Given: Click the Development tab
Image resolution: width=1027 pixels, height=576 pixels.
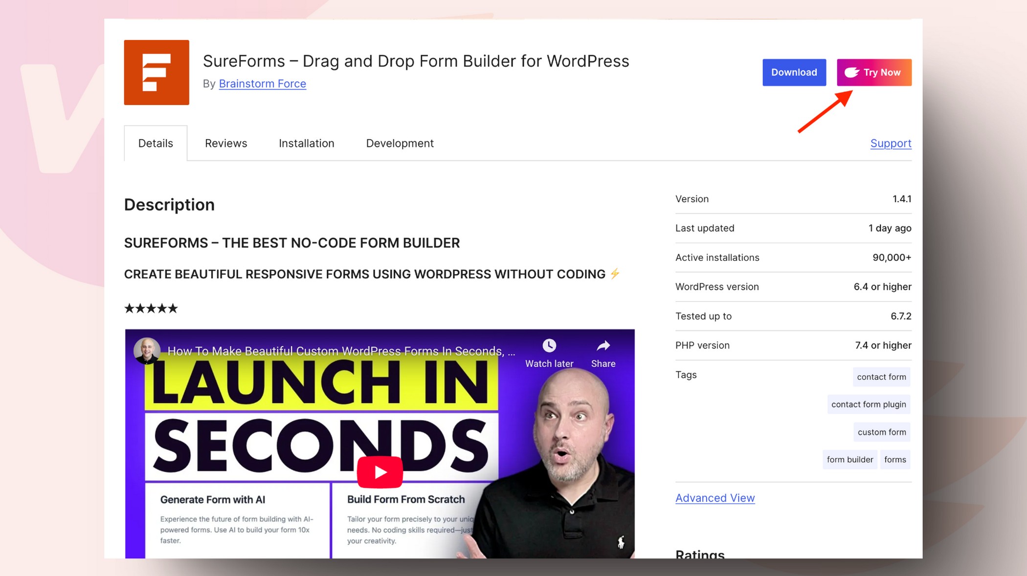Looking at the screenshot, I should click(399, 143).
